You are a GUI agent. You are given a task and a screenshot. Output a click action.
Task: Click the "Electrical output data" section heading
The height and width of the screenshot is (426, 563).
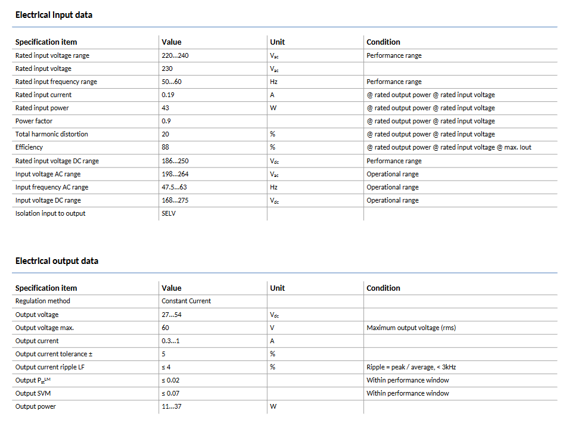57,261
